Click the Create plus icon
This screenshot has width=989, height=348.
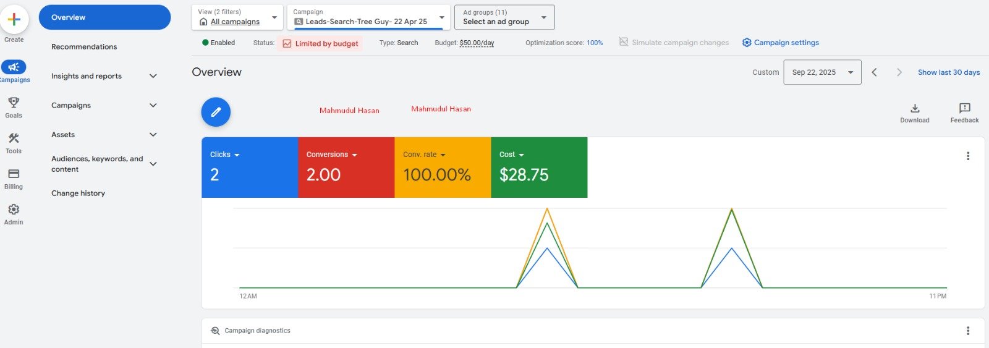tap(14, 19)
